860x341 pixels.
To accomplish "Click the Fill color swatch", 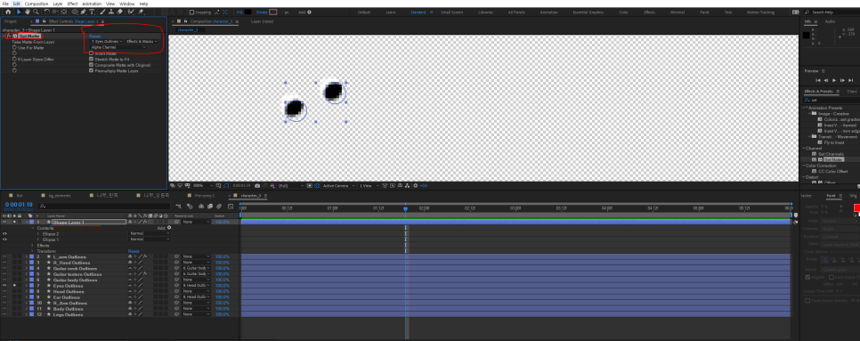I will pos(247,12).
